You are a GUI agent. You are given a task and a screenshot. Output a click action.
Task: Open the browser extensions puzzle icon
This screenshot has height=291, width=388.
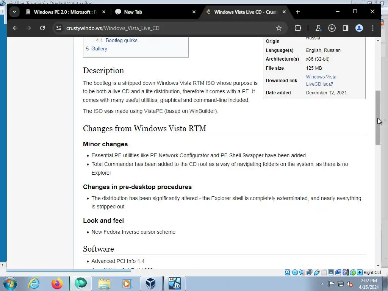click(298, 28)
